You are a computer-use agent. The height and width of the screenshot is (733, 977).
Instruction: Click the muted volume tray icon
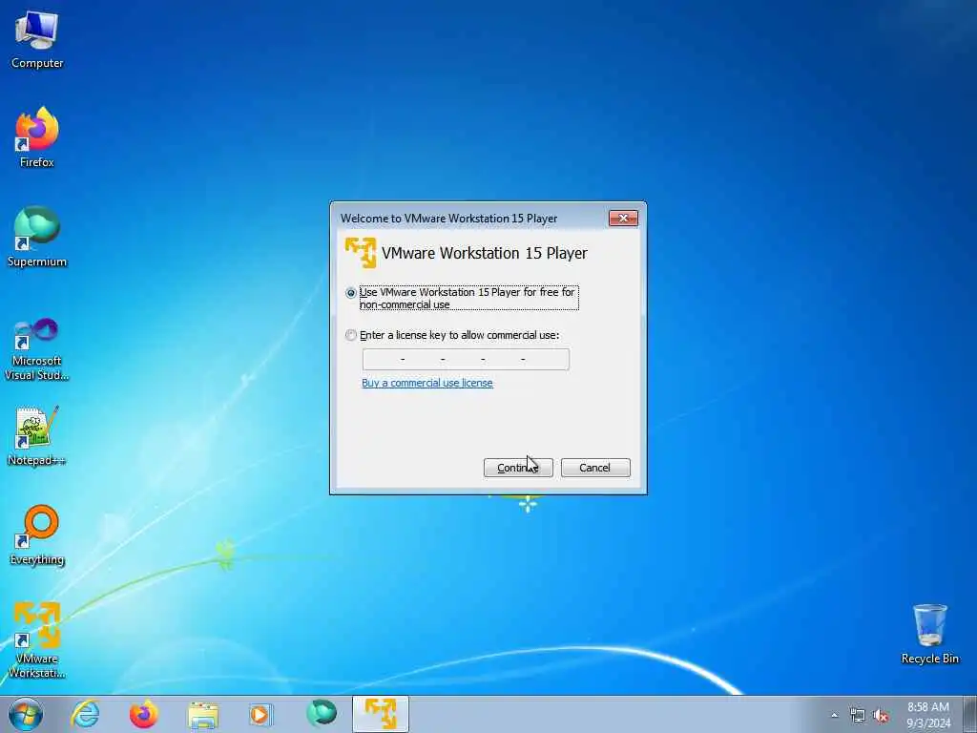[x=881, y=716]
